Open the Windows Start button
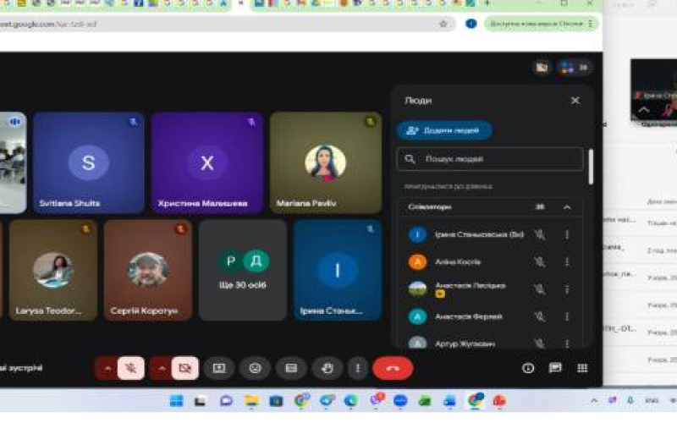 tap(176, 401)
